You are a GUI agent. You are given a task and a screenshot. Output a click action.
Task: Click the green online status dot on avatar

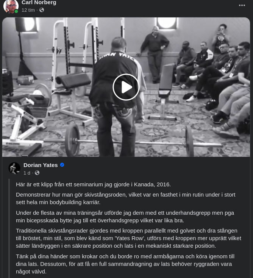click(x=16, y=11)
